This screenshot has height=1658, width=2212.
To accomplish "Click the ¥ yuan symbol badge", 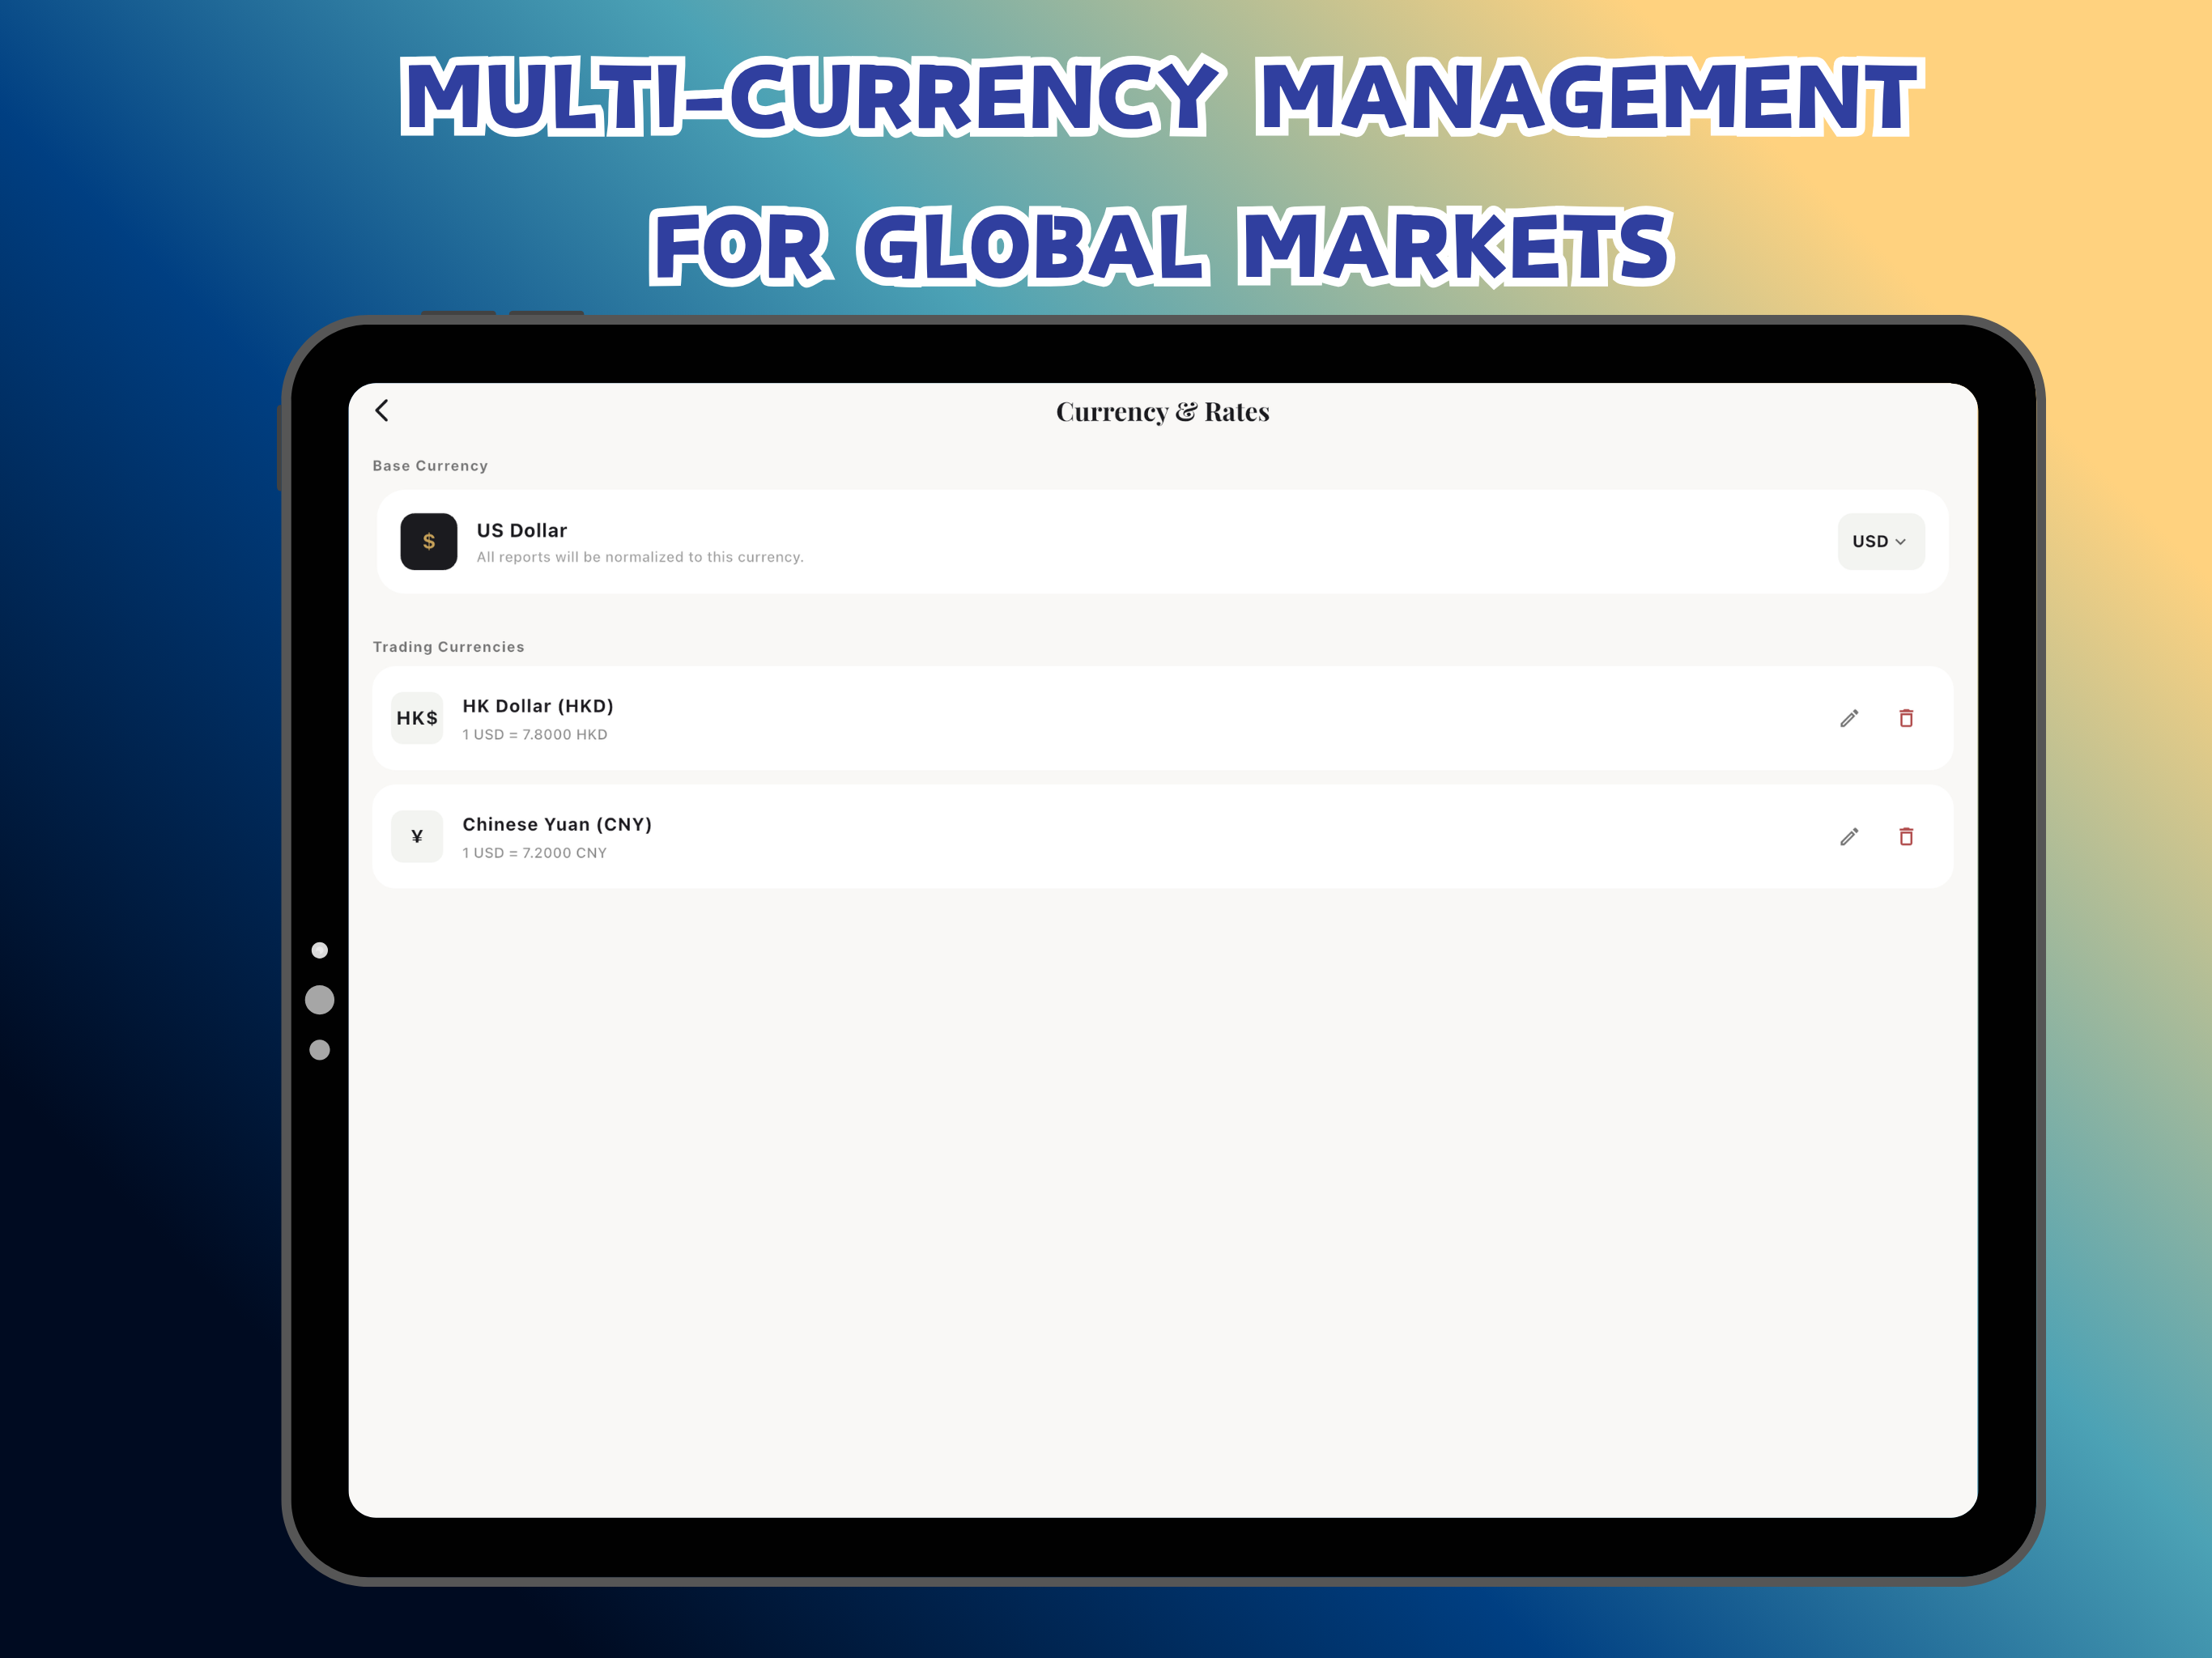I will (x=417, y=836).
